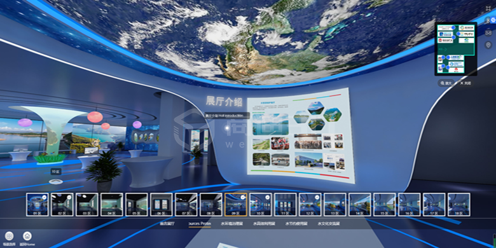This screenshot has width=496, height=248.
Task: Select the highlighted 09 zone thumbnail
Action: click(236, 205)
